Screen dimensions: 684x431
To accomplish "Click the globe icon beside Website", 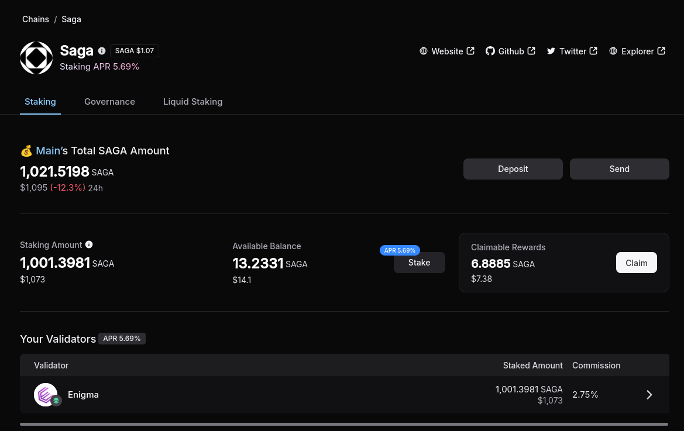I will tap(424, 51).
